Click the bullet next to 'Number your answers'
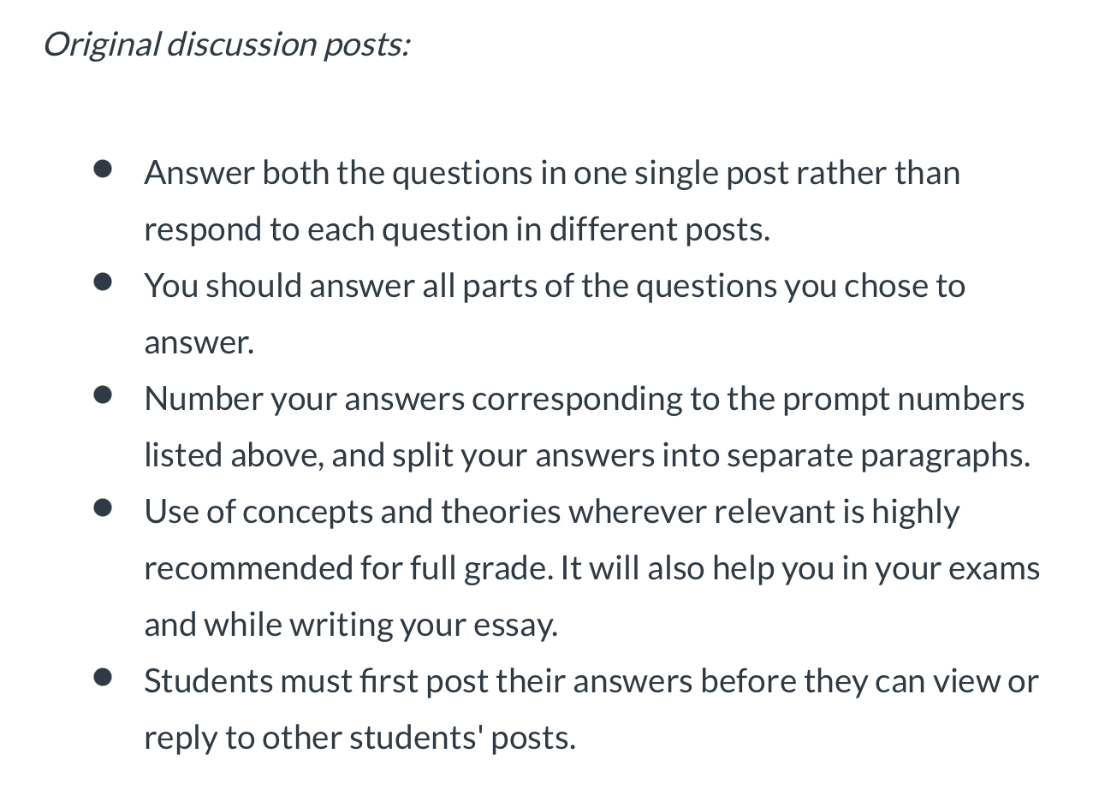This screenshot has width=1099, height=807. (x=103, y=395)
